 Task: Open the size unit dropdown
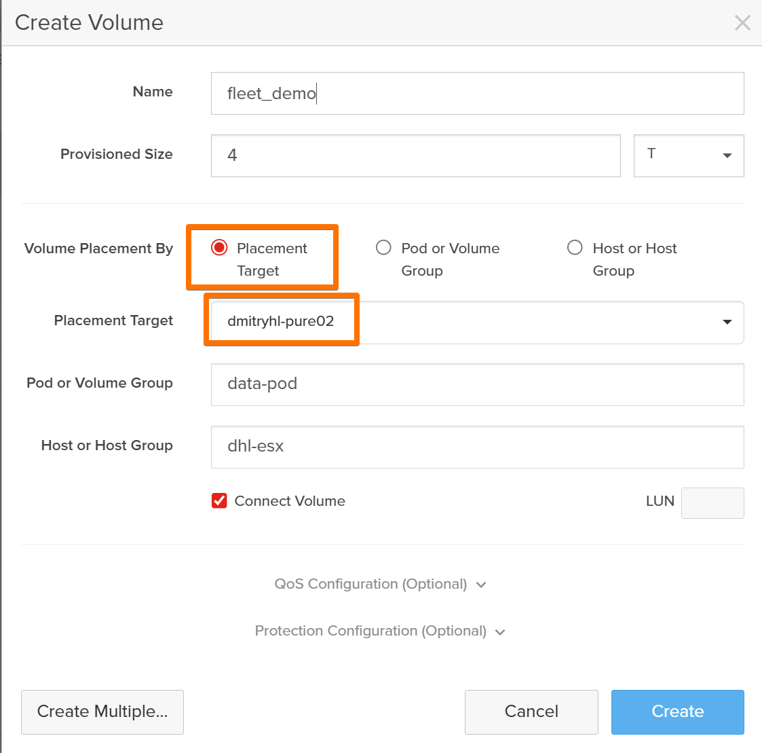688,155
